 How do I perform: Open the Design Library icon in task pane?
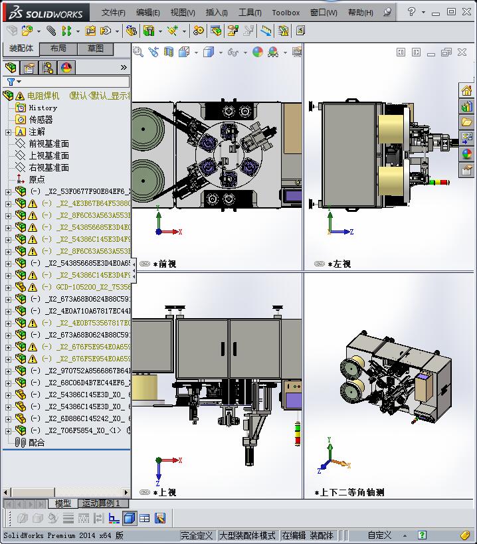pos(466,106)
